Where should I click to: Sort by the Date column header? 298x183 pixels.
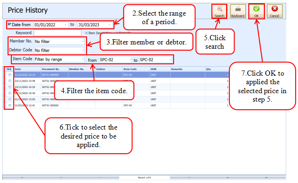(27, 69)
